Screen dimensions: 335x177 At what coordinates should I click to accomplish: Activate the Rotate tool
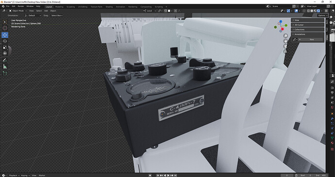(5, 41)
